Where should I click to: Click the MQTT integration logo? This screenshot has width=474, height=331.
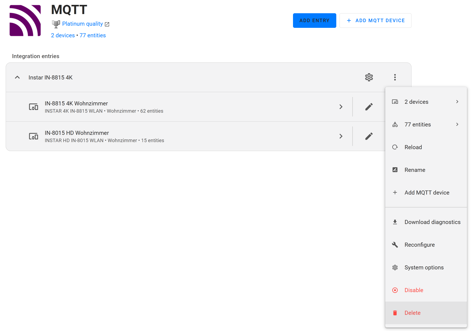pyautogui.click(x=25, y=21)
